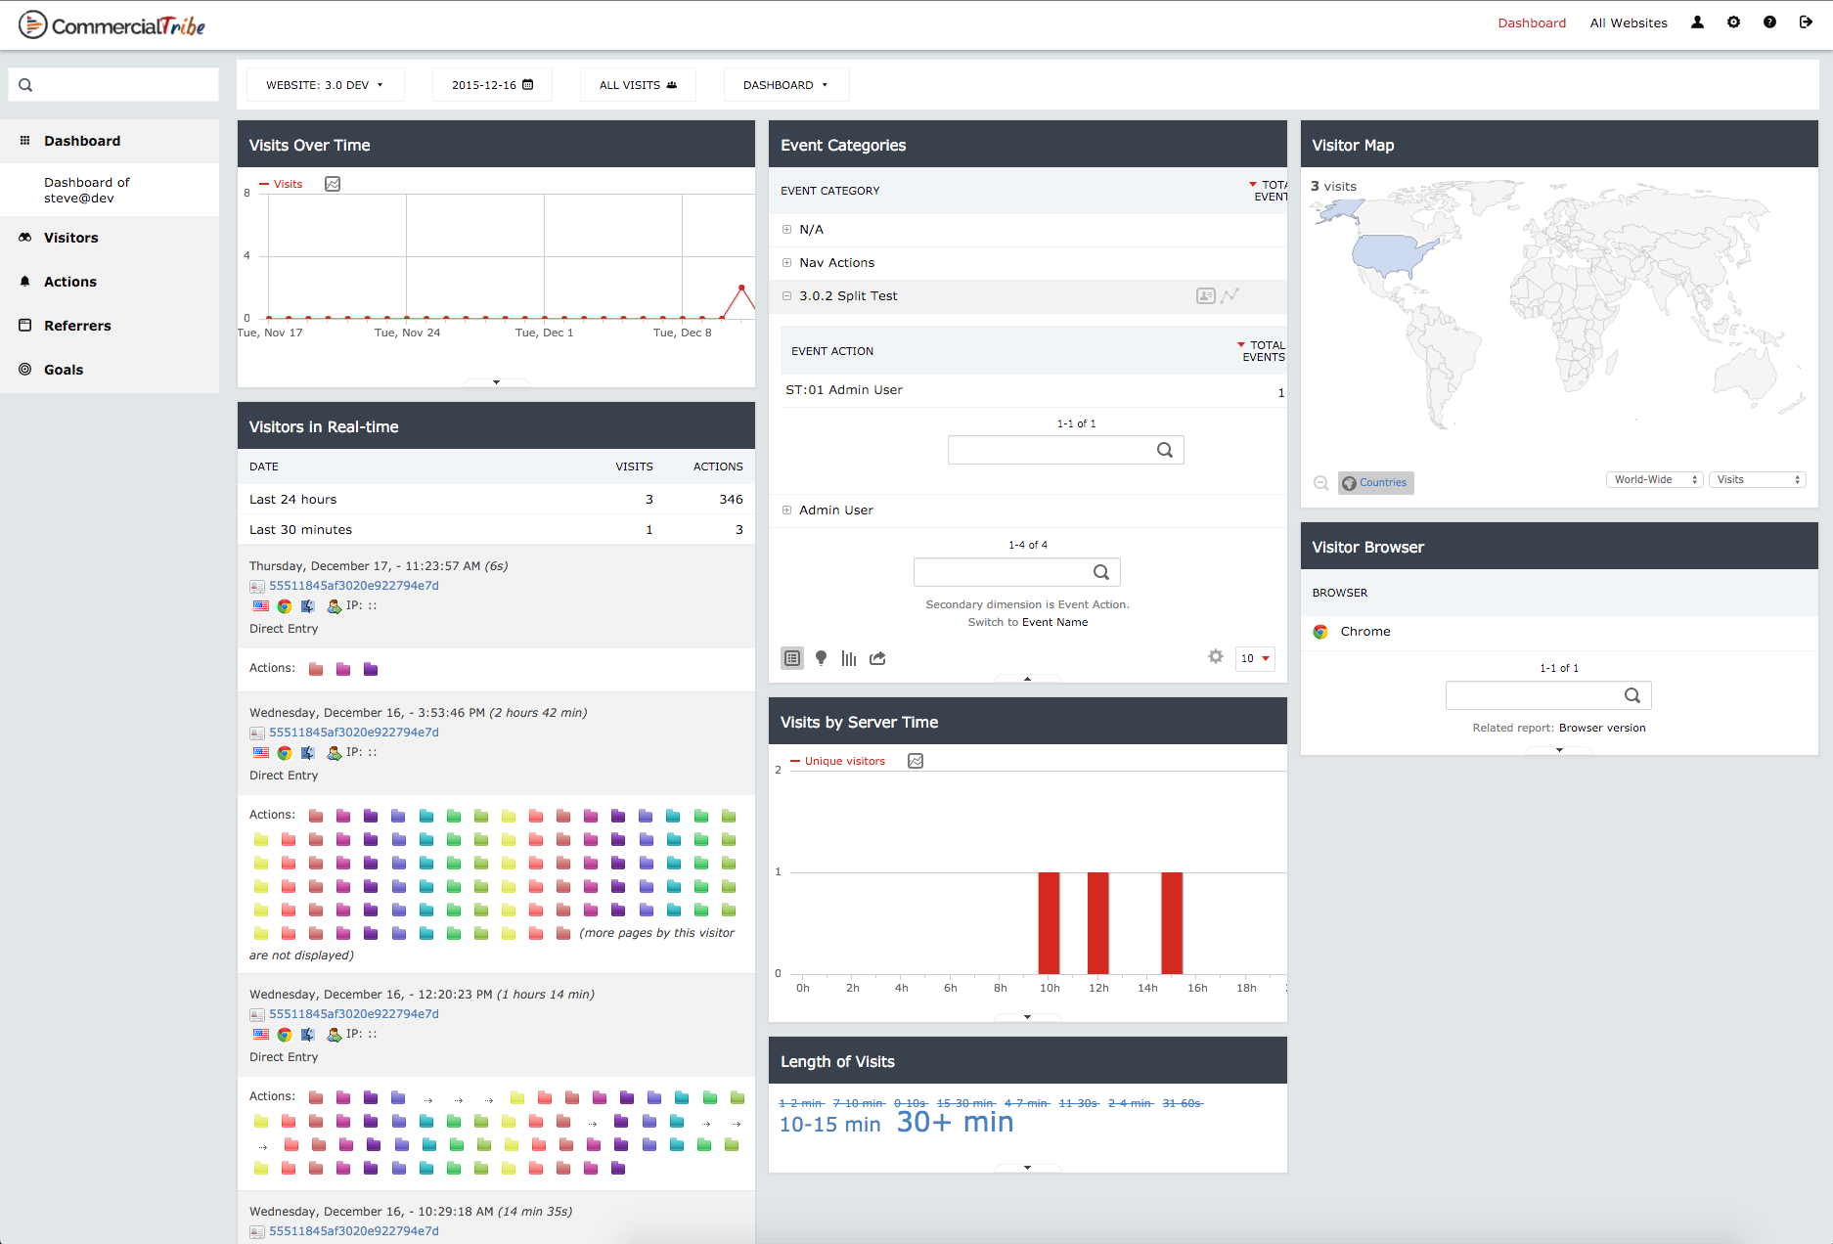Expand the Nav Actions category row

786,262
